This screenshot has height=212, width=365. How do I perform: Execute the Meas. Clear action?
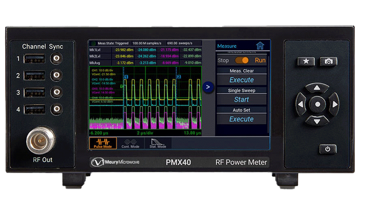pyautogui.click(x=241, y=80)
